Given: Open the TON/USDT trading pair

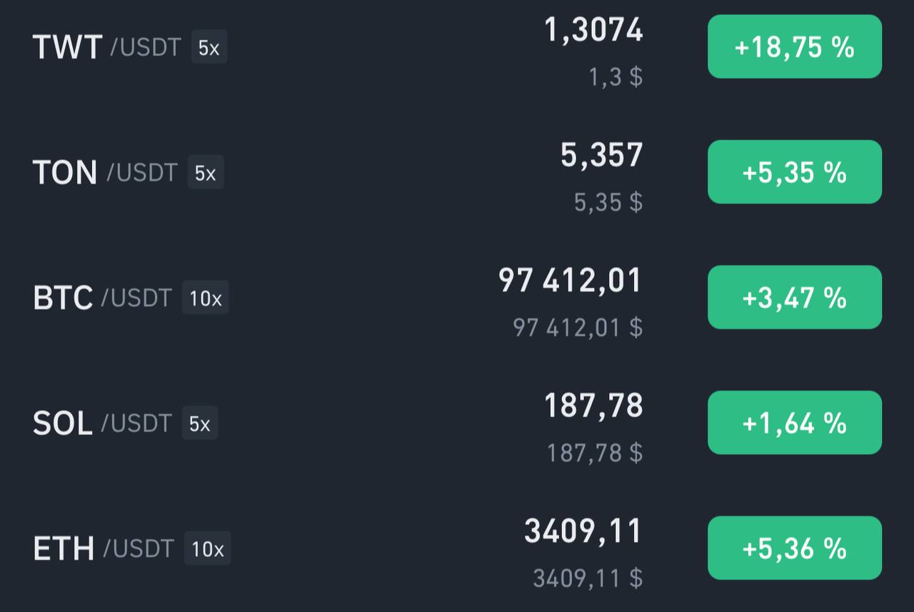Looking at the screenshot, I should tap(457, 172).
